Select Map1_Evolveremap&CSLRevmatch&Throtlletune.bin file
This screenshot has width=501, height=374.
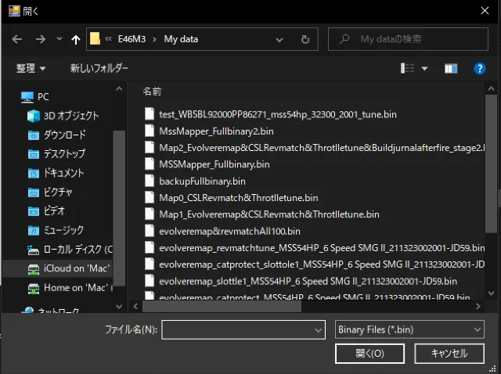(x=261, y=214)
